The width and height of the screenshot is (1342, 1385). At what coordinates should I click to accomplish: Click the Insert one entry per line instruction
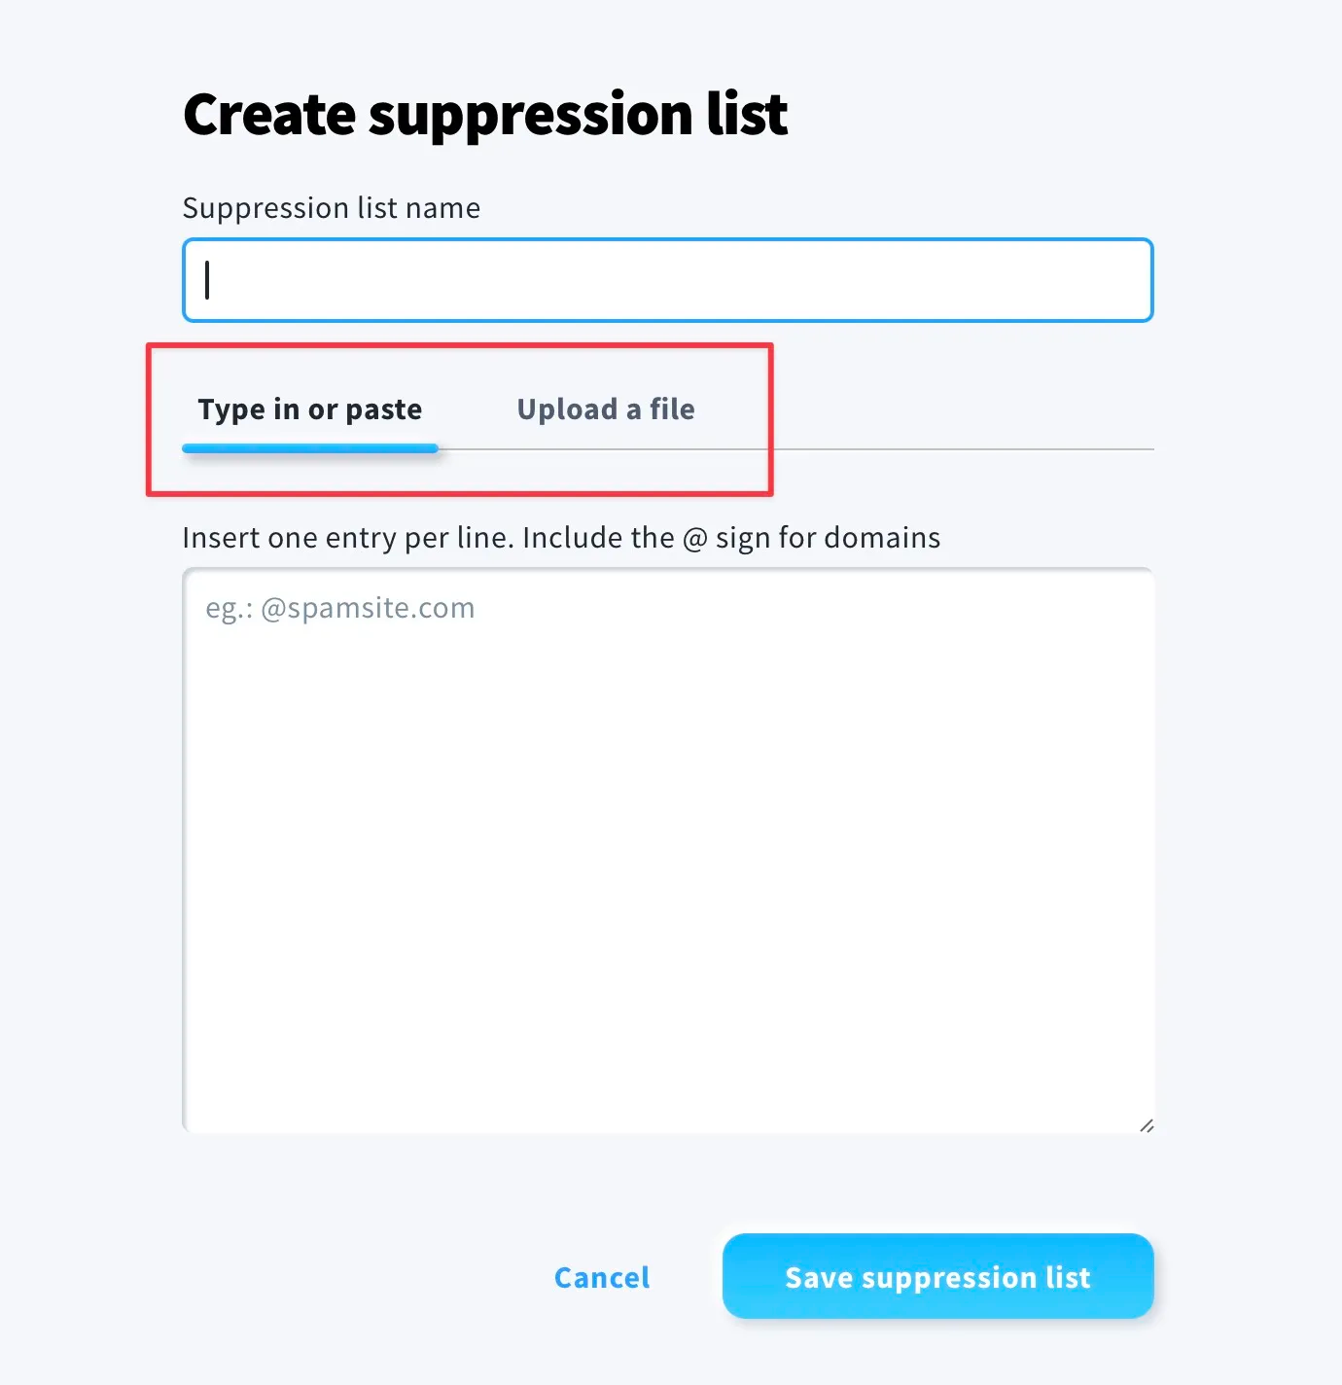tap(560, 538)
